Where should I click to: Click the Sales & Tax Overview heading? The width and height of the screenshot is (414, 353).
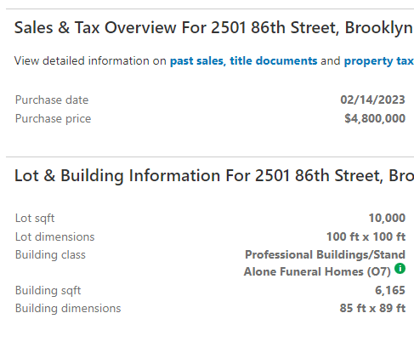214,28
